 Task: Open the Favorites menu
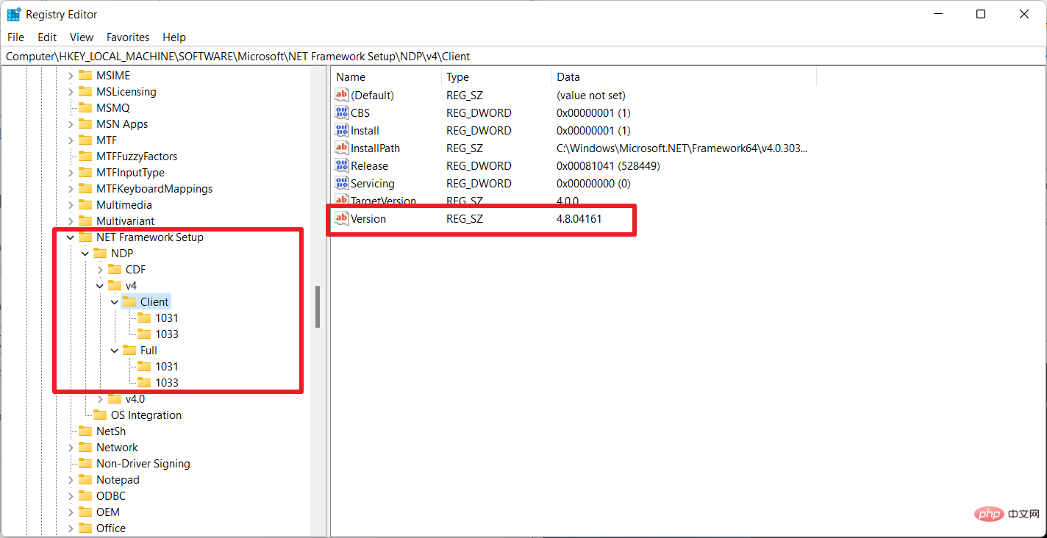point(128,37)
